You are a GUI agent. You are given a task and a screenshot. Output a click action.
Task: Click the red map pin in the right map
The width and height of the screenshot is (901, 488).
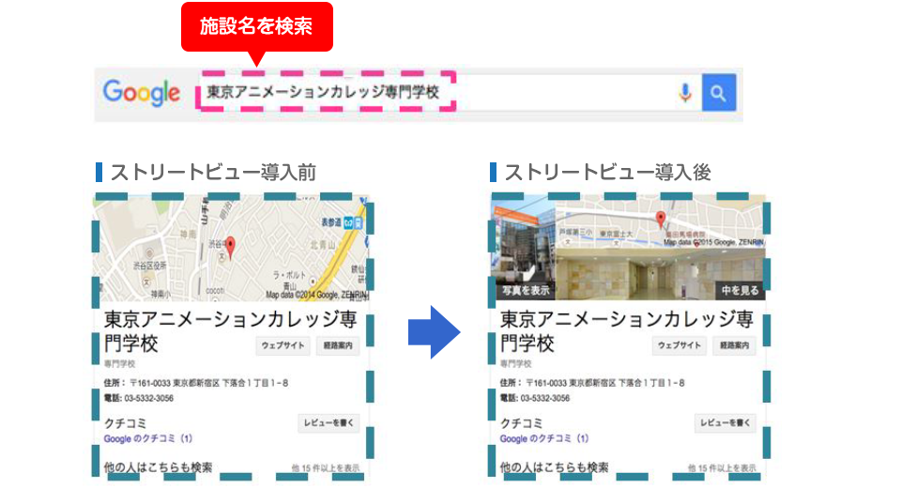tap(661, 219)
